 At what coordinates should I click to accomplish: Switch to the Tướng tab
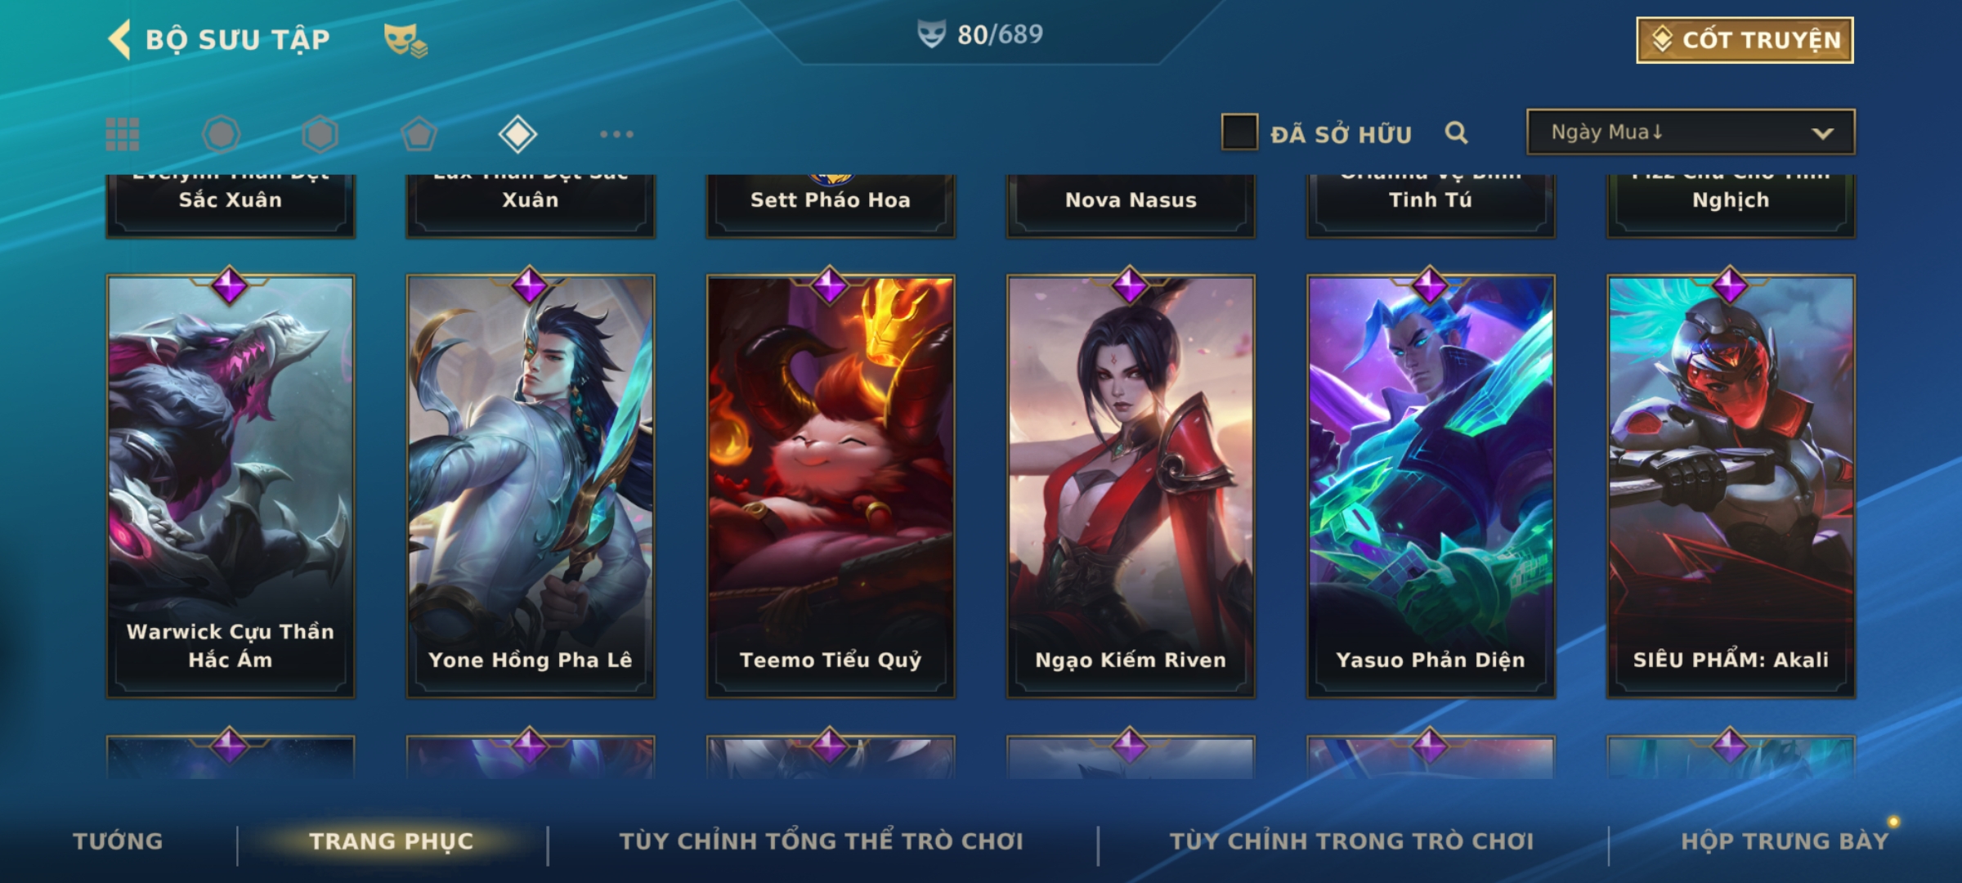pos(118,841)
